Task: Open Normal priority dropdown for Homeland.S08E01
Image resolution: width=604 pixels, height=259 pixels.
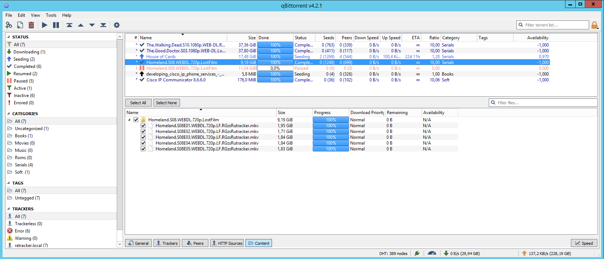Action: 367,126
